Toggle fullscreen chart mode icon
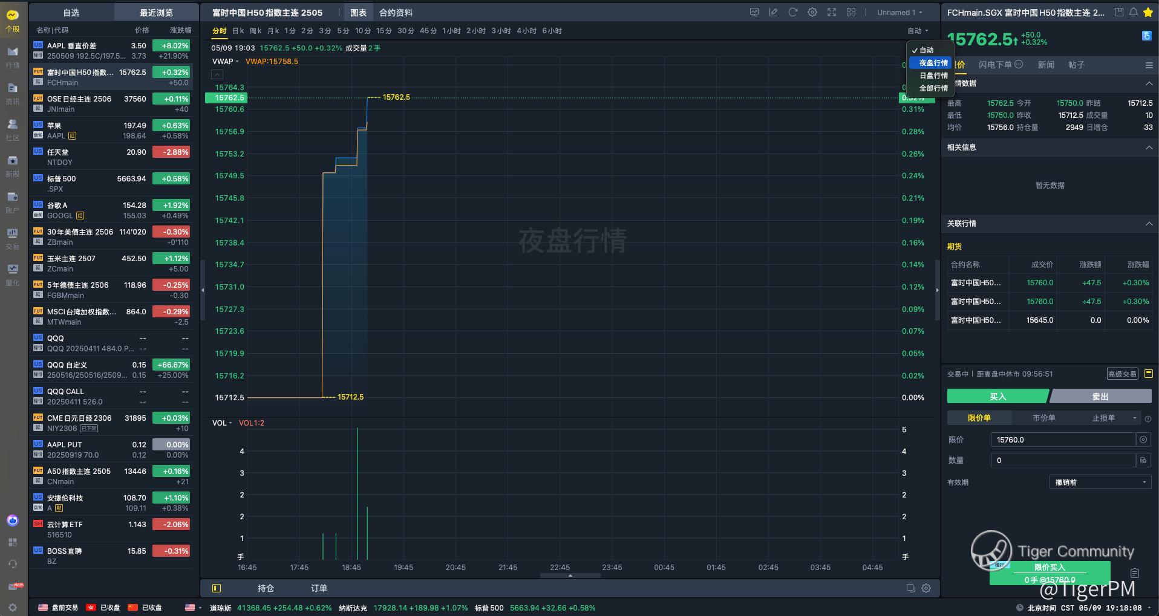The image size is (1159, 616). 832,12
